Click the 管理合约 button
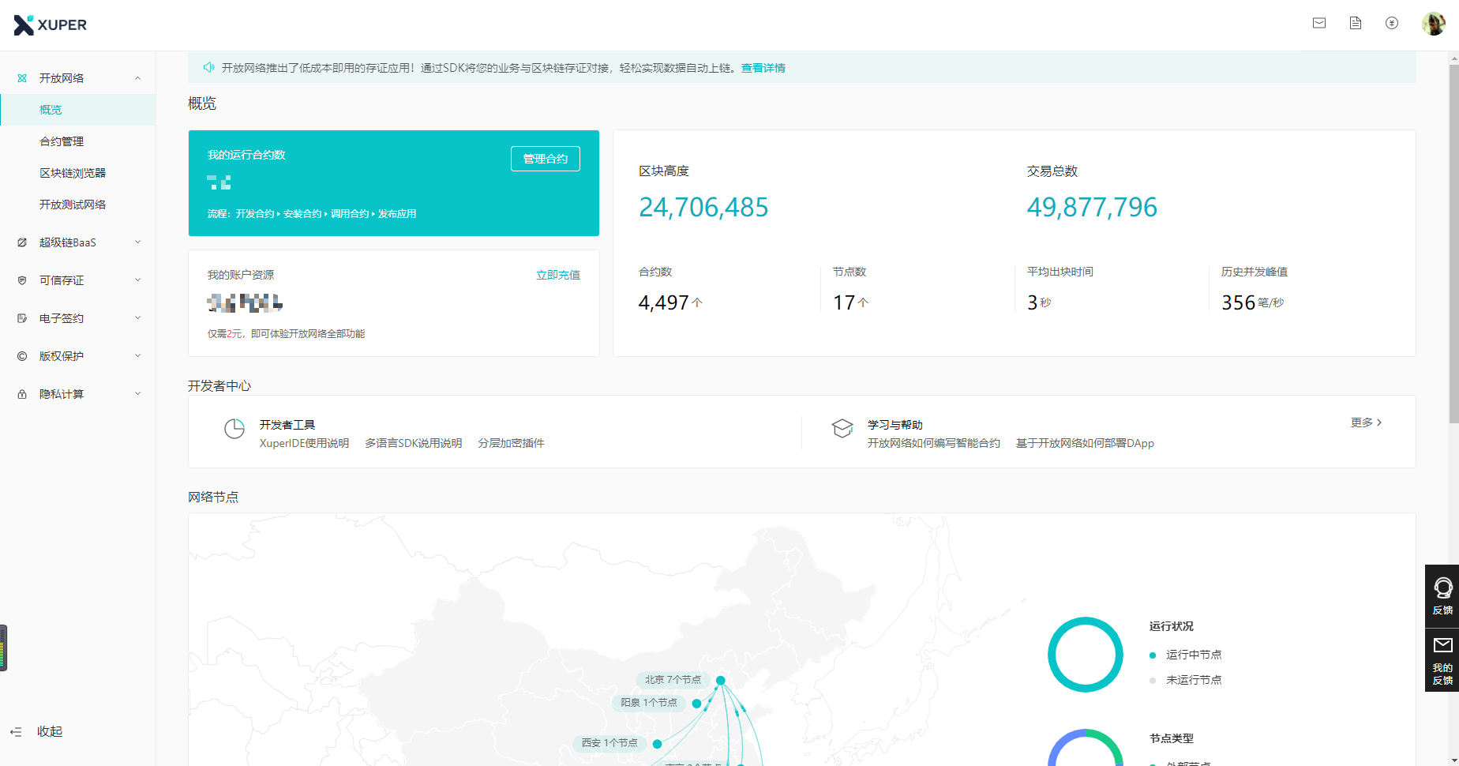The image size is (1459, 766). coord(545,159)
